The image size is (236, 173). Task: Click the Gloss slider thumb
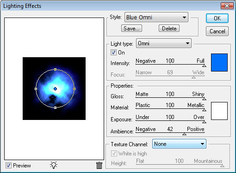(x=204, y=99)
